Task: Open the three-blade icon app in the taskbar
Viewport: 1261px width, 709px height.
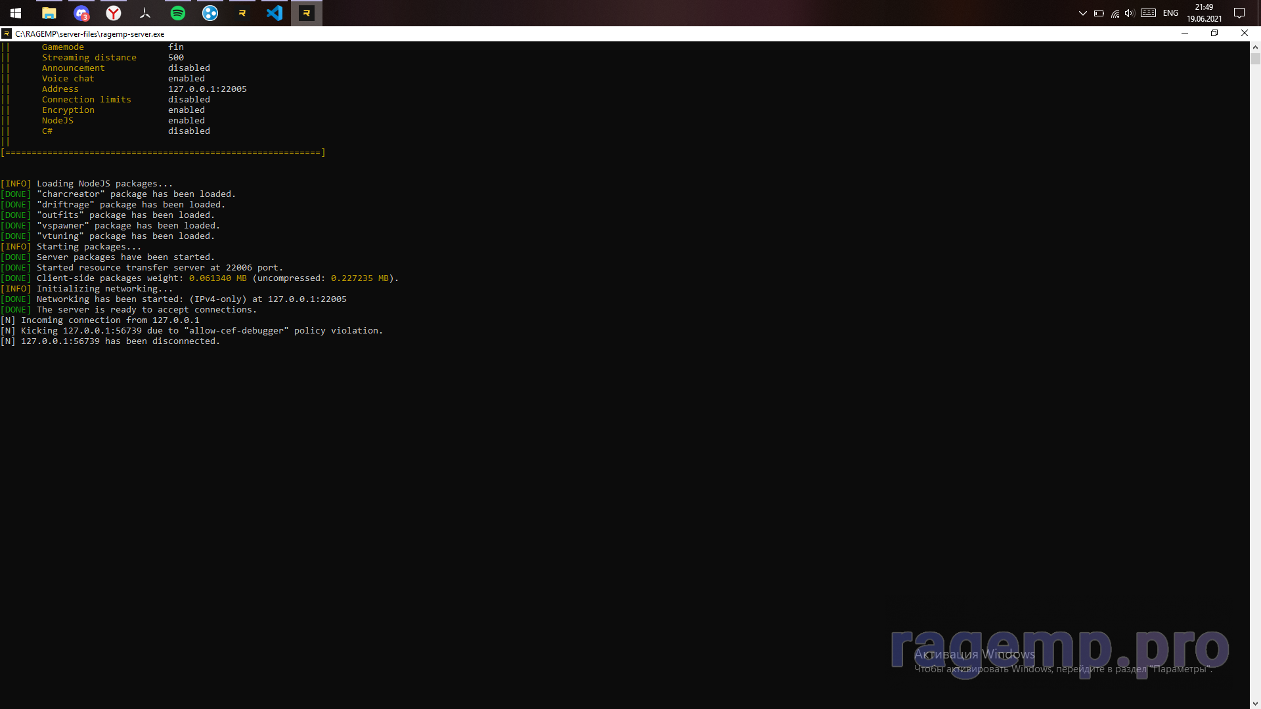Action: tap(146, 12)
